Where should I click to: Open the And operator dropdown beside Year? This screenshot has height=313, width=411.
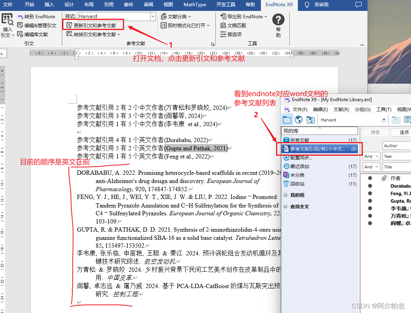371,156
